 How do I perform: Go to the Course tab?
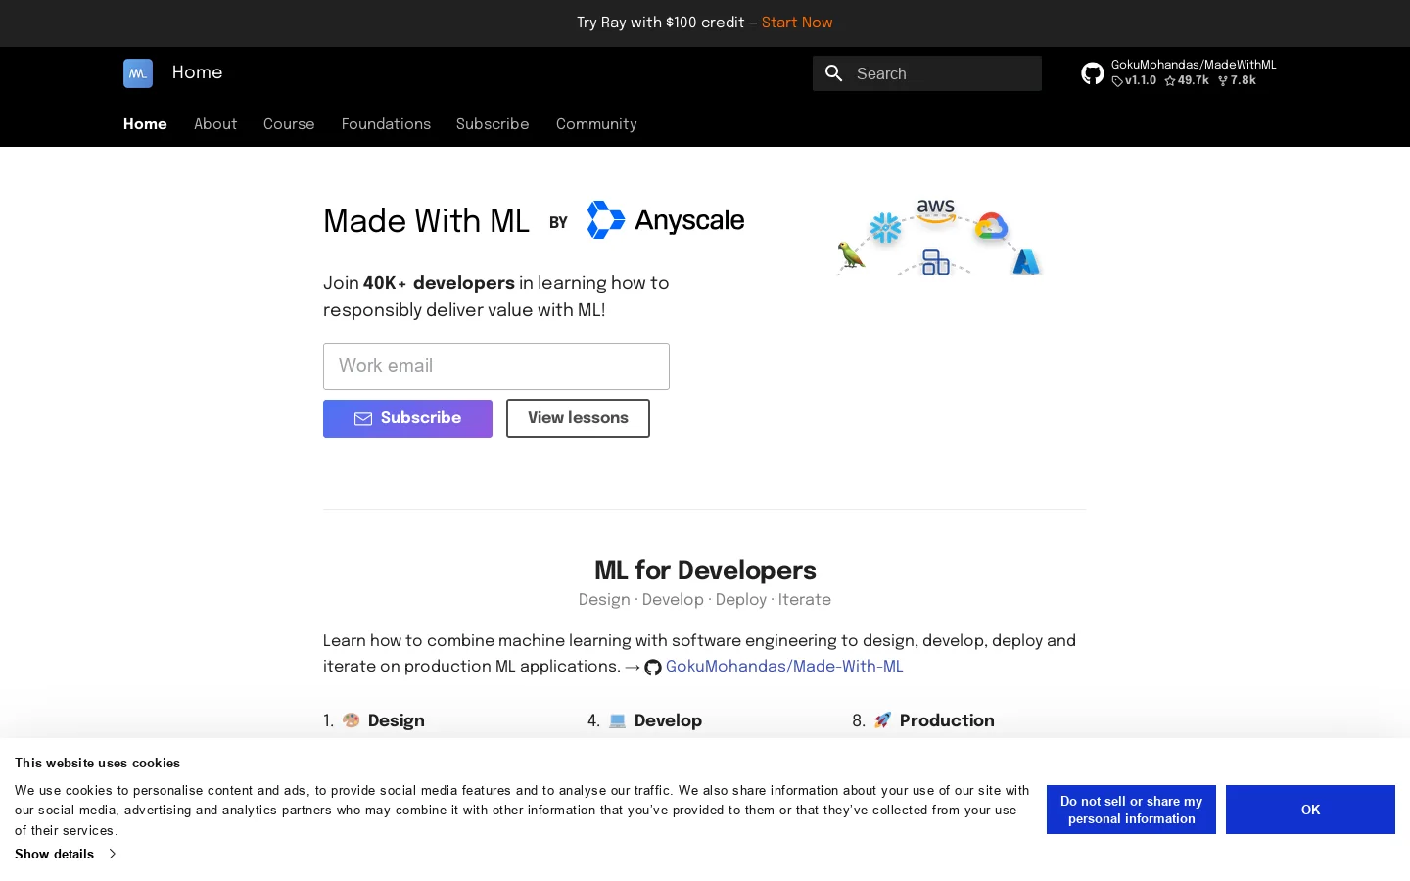[289, 124]
